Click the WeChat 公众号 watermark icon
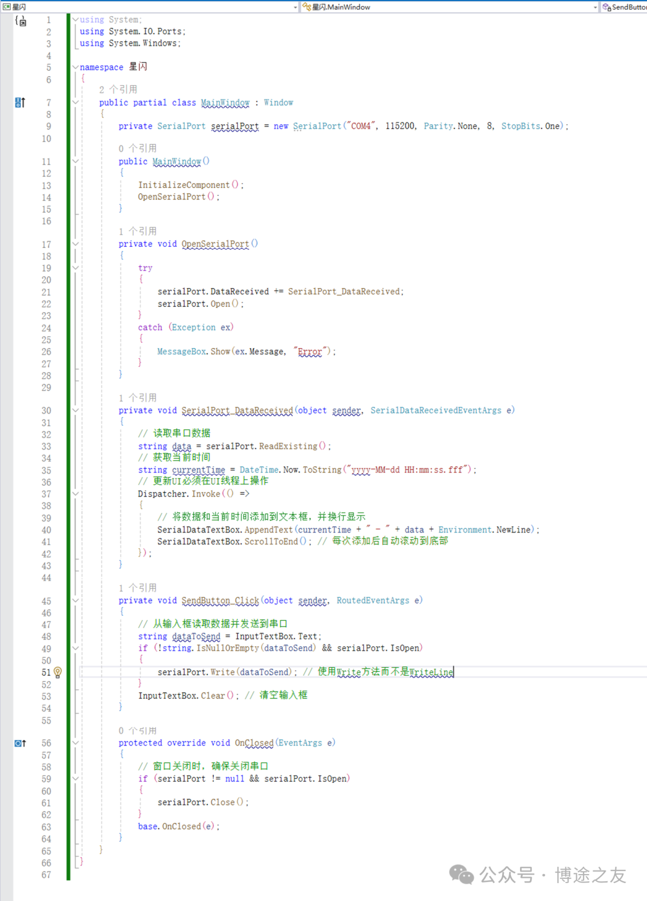Viewport: 647px width, 901px height. click(461, 875)
